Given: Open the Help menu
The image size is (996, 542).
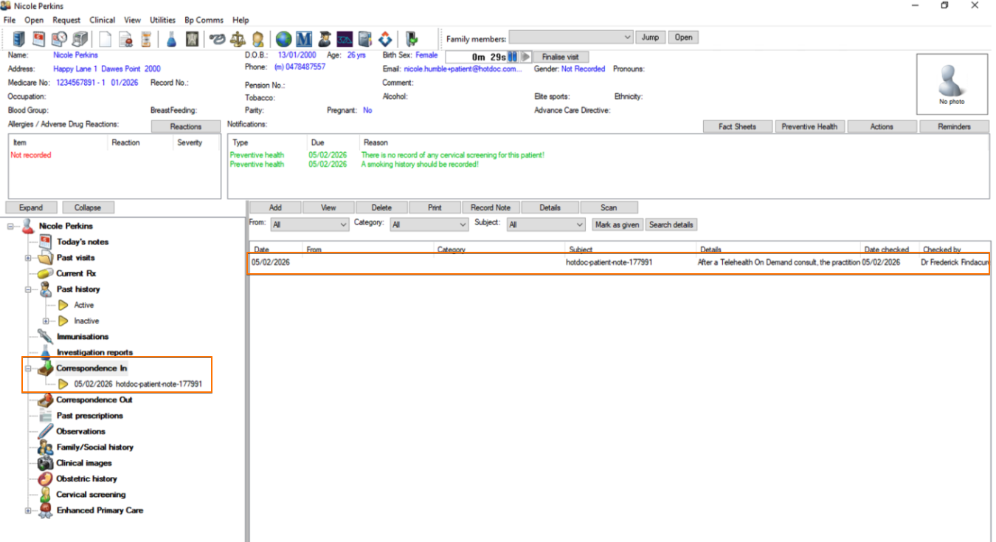Looking at the screenshot, I should [x=241, y=20].
